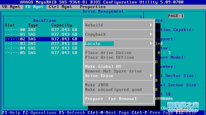Select drive slot 03 row
Screen dimensions: 206x115
tap(44, 43)
